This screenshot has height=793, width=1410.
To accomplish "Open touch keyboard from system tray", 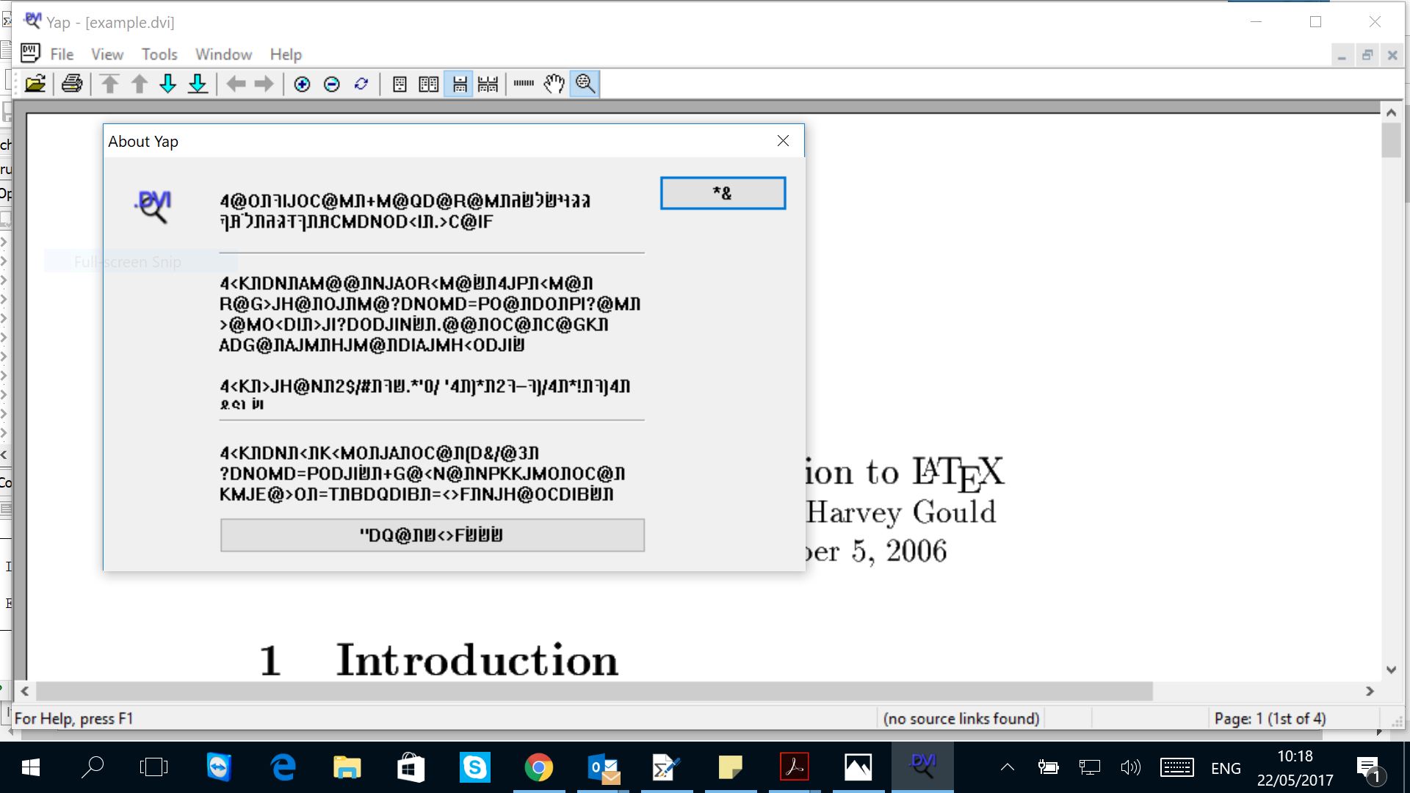I will 1176,768.
